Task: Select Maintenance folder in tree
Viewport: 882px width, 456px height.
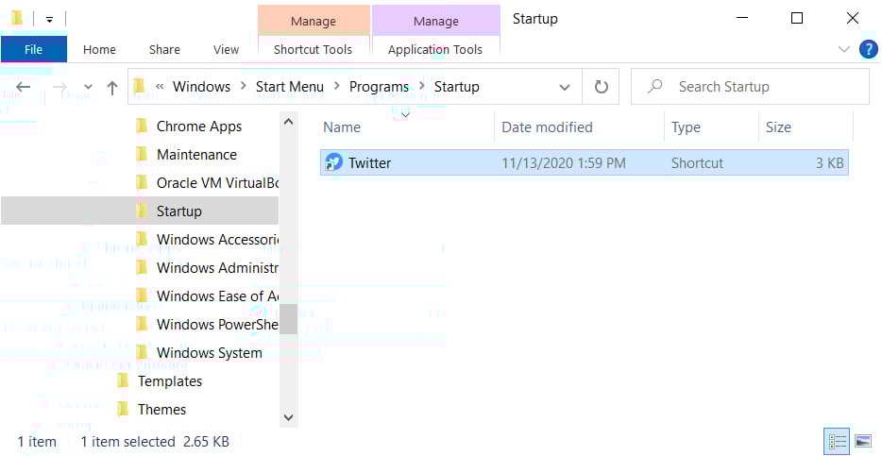Action: [196, 155]
